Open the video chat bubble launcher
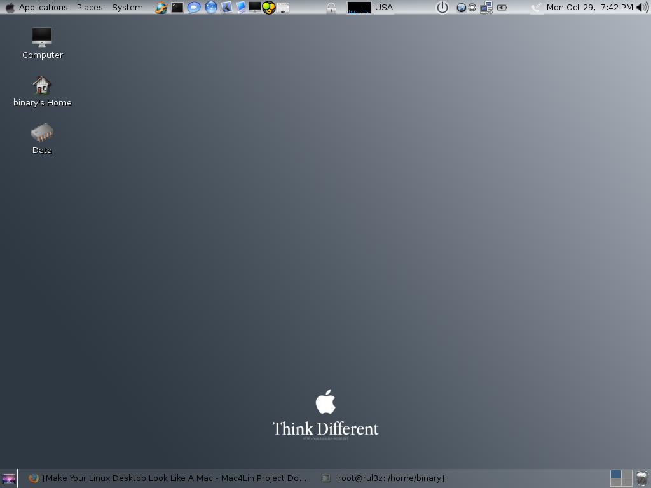 click(x=194, y=8)
